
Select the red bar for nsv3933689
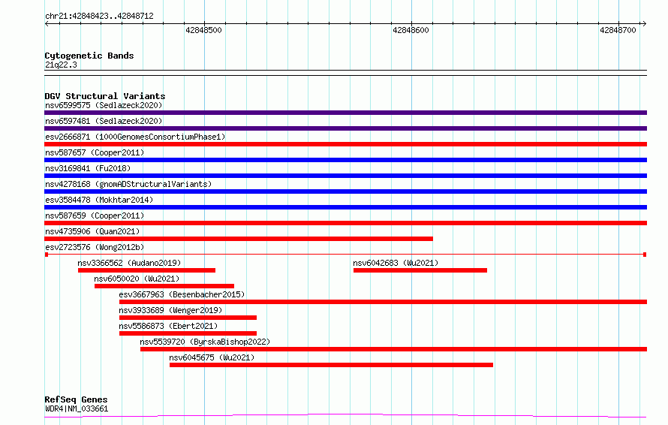(188, 318)
